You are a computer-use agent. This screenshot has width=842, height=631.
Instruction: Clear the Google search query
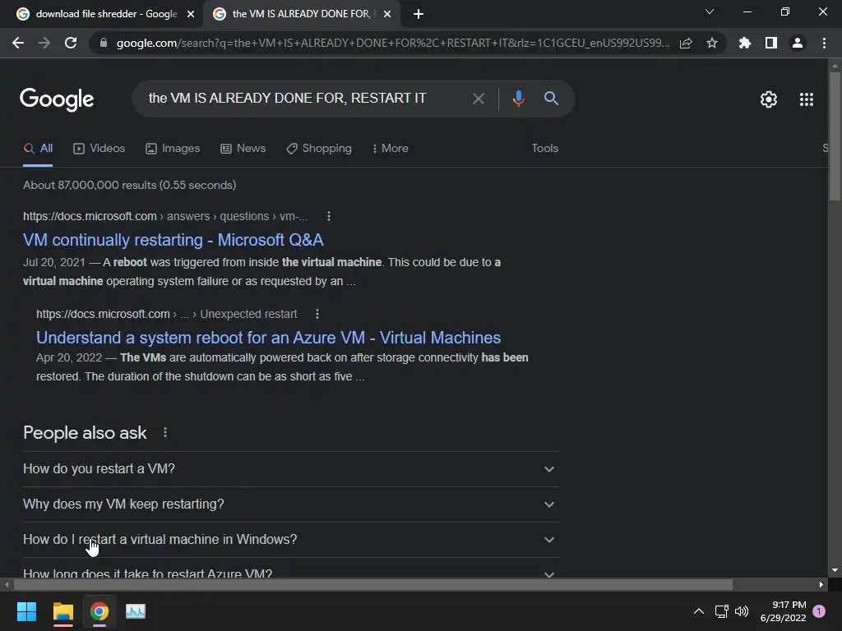pos(478,99)
